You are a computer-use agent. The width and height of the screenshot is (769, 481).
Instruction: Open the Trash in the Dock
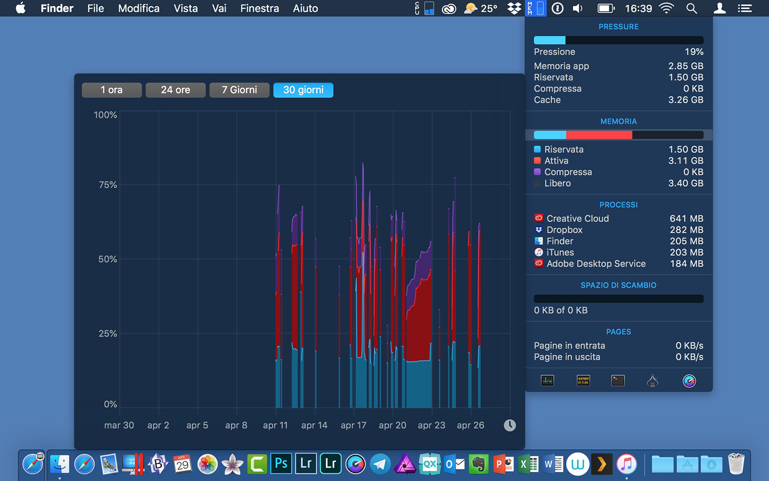[x=736, y=464]
